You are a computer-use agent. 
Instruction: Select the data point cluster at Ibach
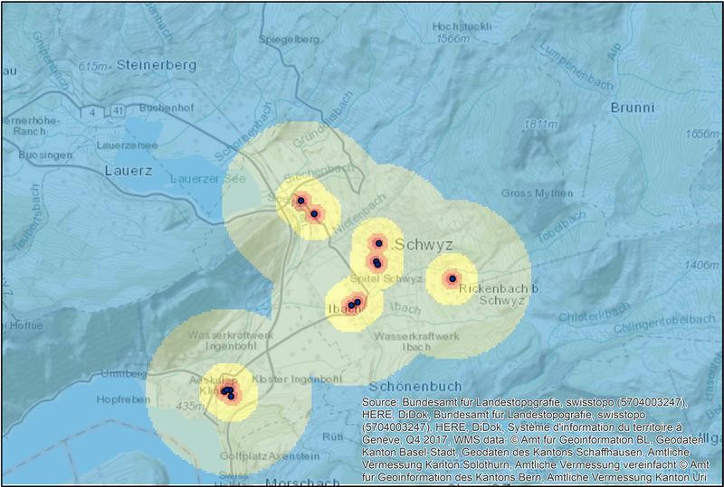(354, 304)
